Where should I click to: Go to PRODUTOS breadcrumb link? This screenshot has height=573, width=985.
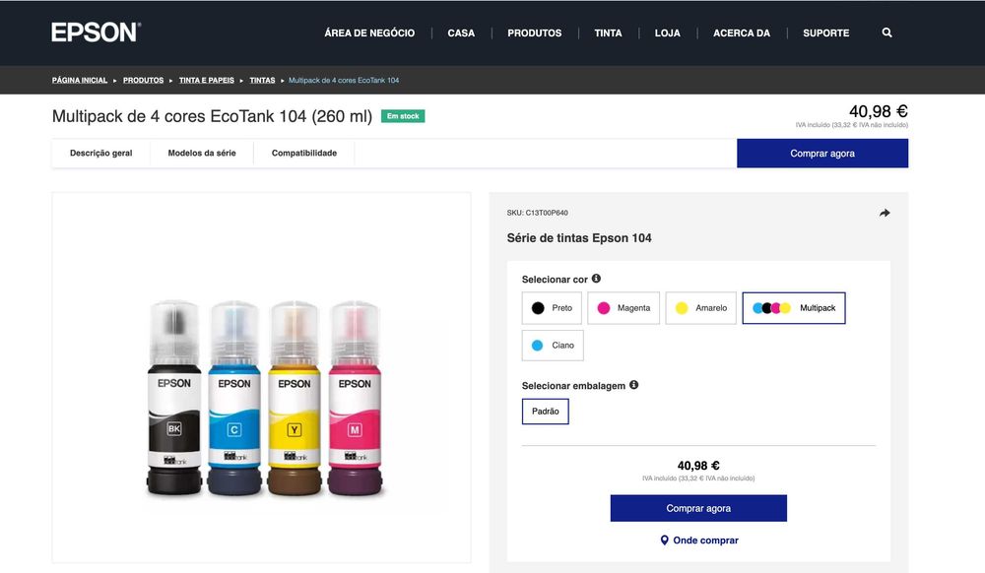point(143,81)
